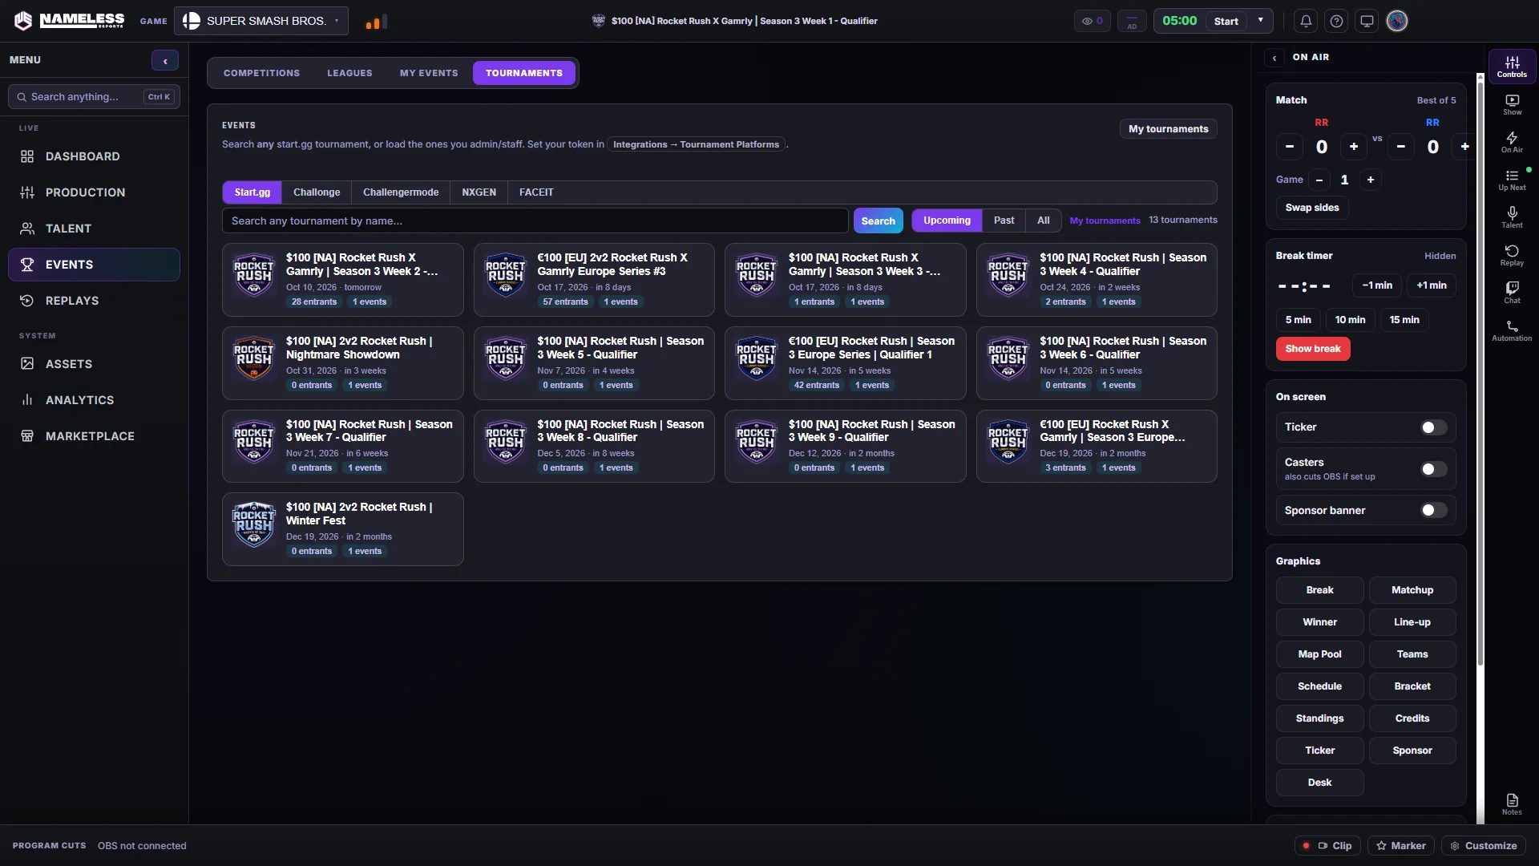This screenshot has height=866, width=1539.
Task: Toggle the Ticker on-screen switch
Action: click(x=1434, y=427)
